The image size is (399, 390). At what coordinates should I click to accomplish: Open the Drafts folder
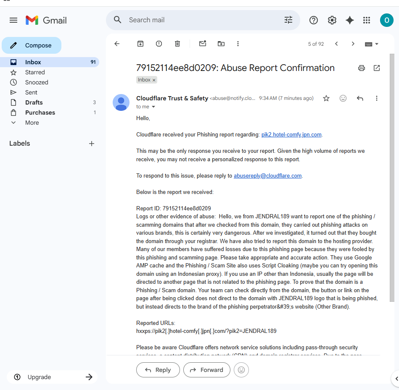[49, 102]
